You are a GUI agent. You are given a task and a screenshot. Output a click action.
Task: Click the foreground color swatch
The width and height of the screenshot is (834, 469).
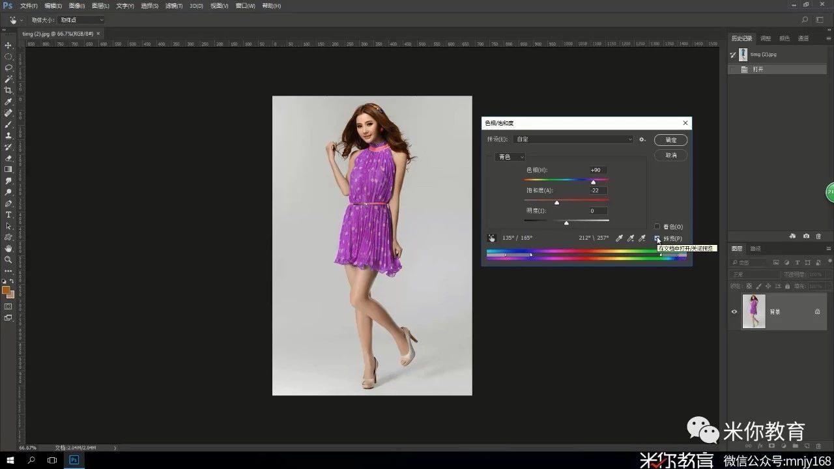(6, 290)
